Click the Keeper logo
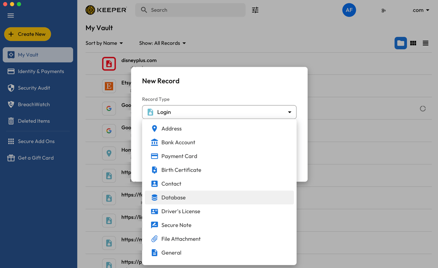This screenshot has height=268, width=438. point(106,10)
